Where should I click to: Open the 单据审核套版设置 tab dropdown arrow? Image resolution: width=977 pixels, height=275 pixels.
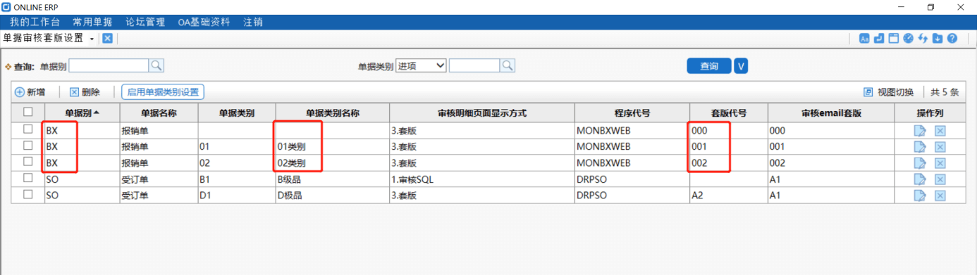(x=92, y=39)
